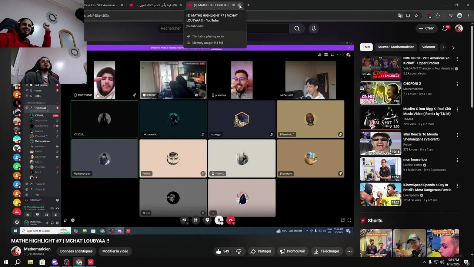Open the Chrome three-dot menu

coord(468,16)
